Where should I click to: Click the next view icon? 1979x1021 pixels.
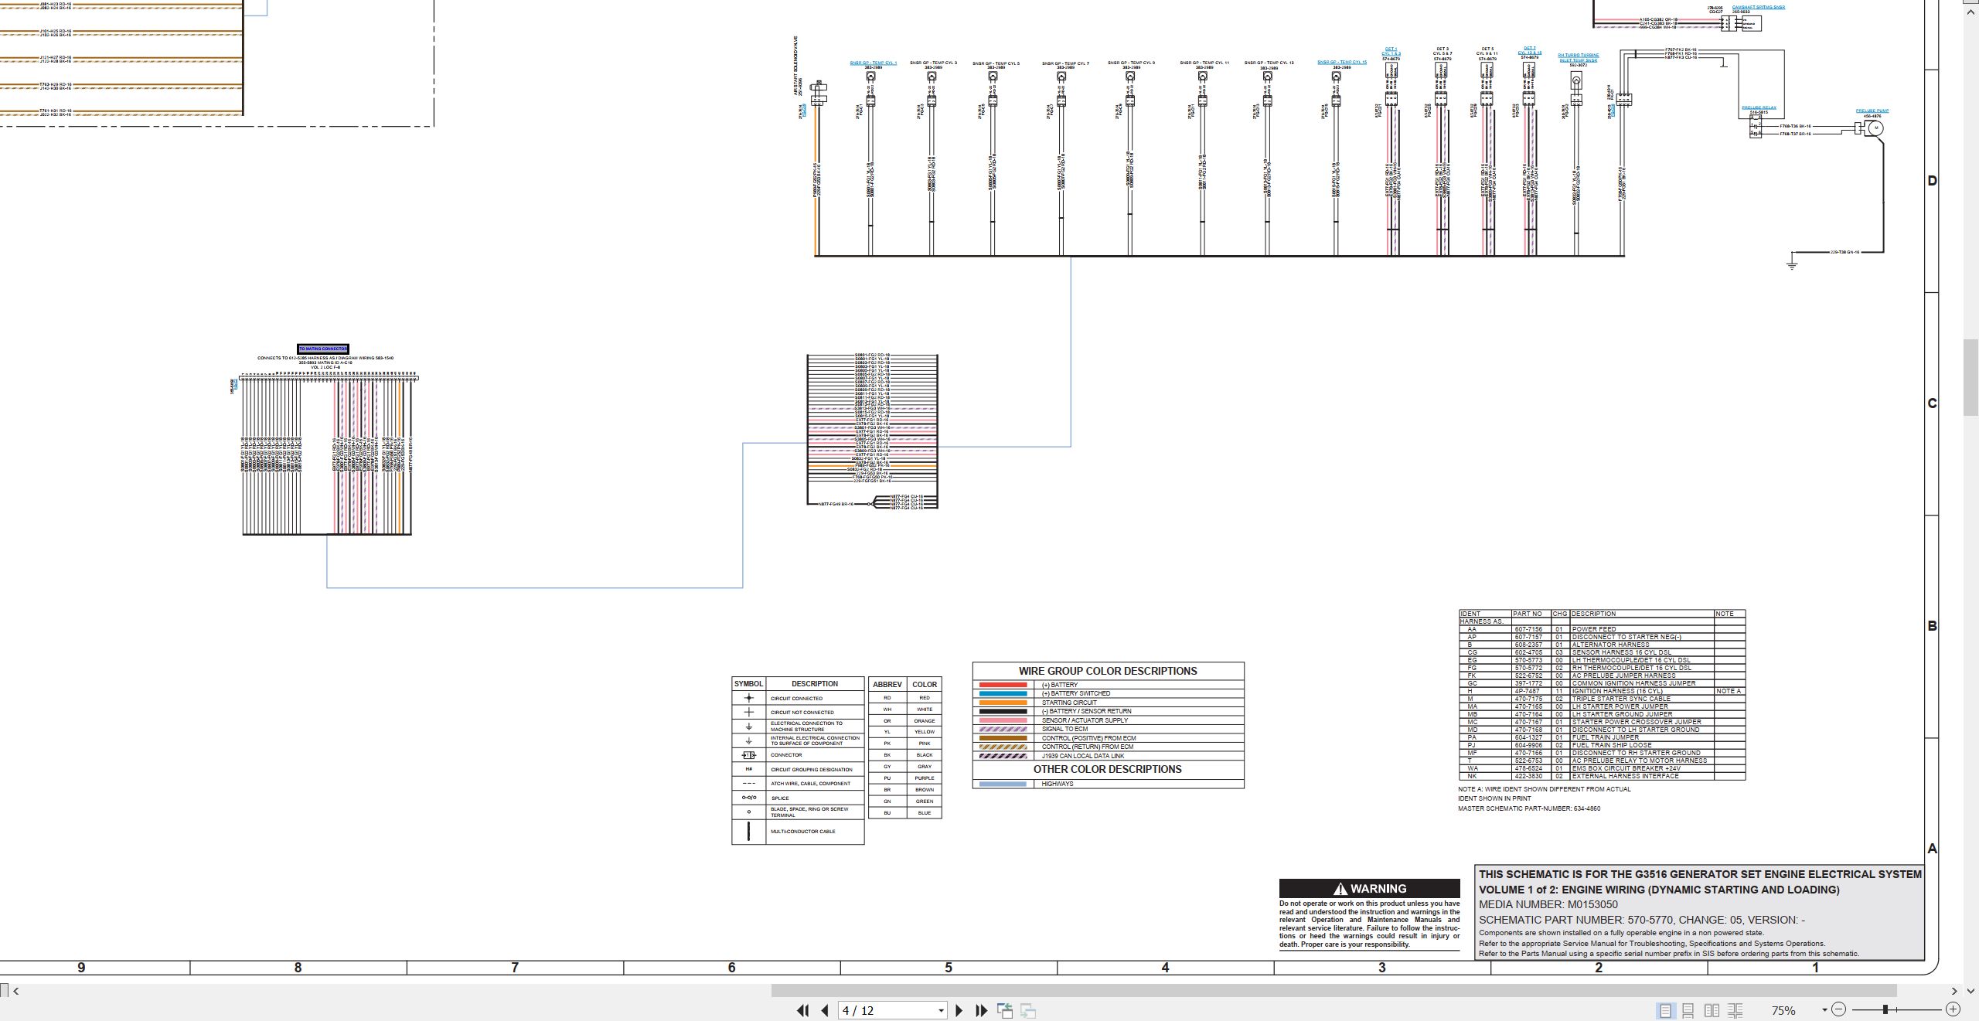point(1028,1010)
